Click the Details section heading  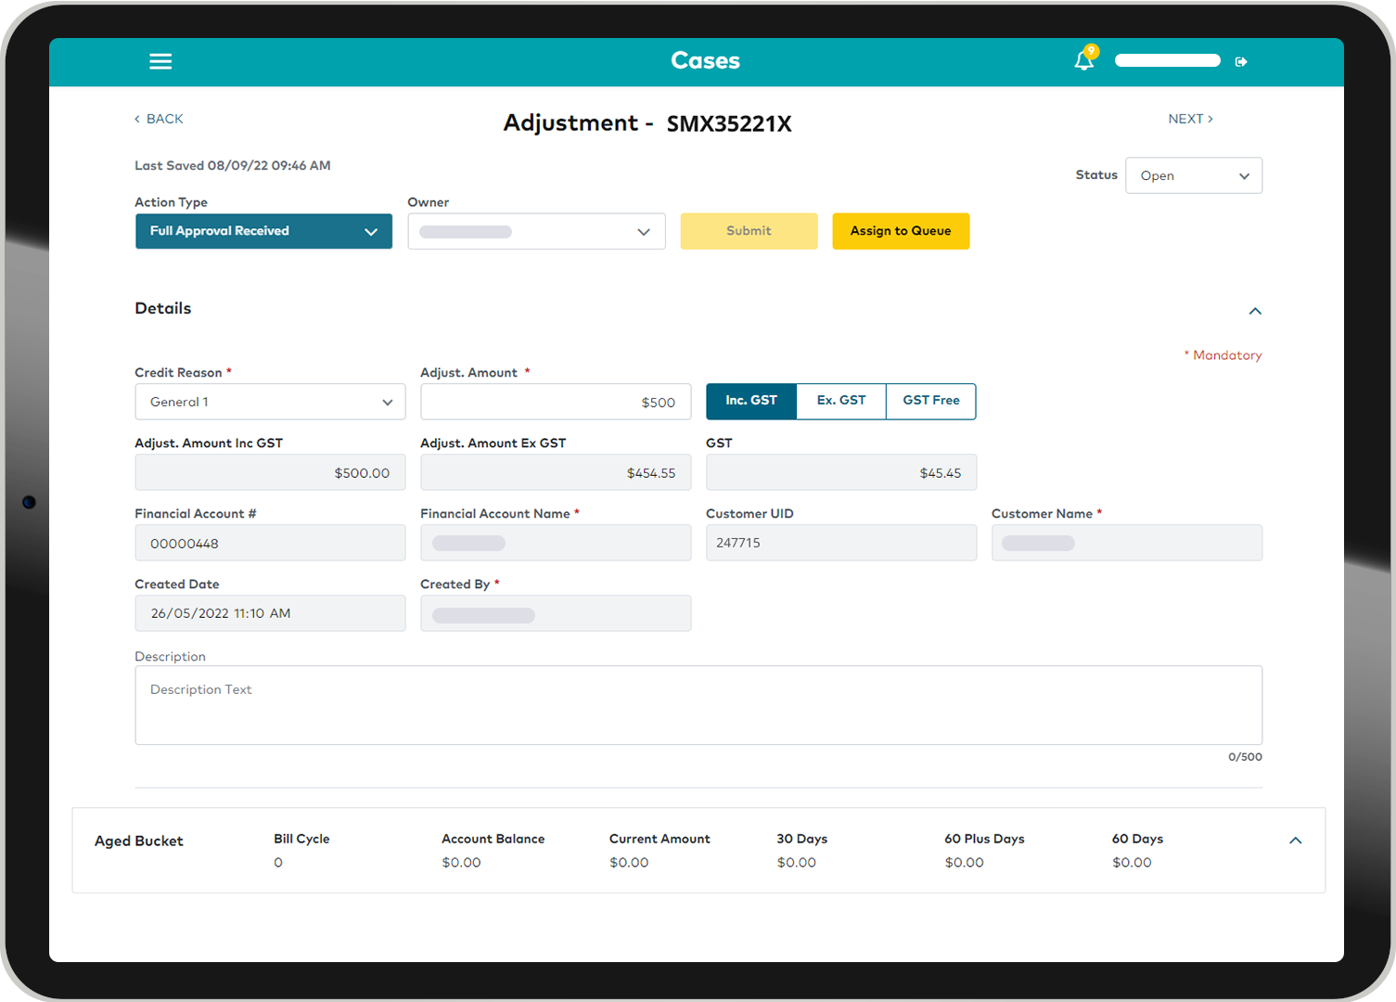[163, 309]
